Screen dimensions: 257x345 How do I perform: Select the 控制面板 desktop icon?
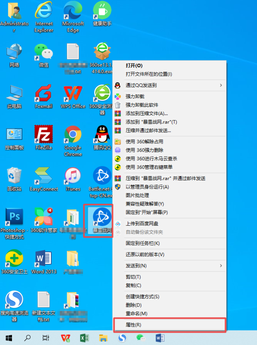[14, 134]
